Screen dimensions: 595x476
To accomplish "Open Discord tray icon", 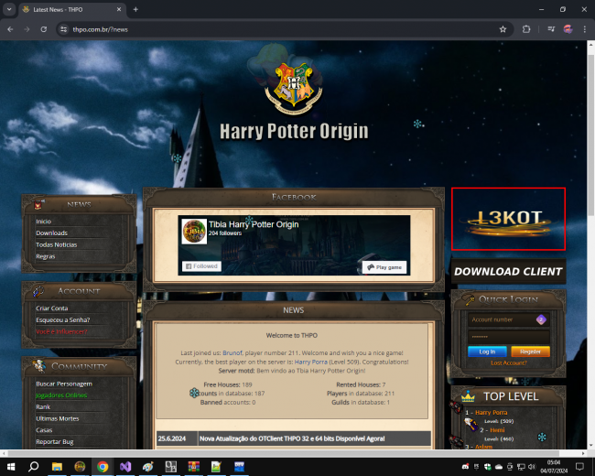I will pyautogui.click(x=465, y=467).
